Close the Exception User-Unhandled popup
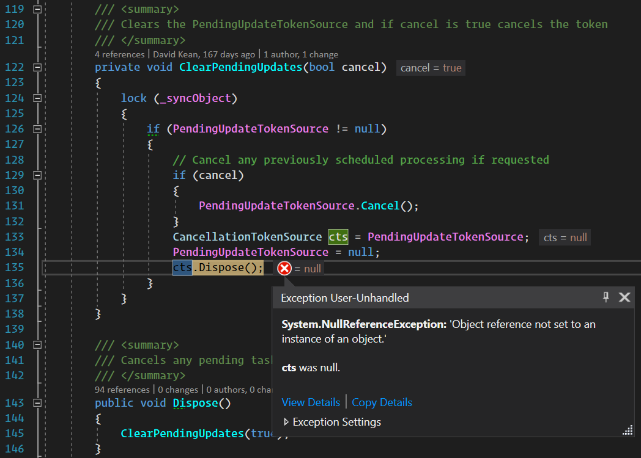Viewport: 641px width, 458px height. (624, 297)
